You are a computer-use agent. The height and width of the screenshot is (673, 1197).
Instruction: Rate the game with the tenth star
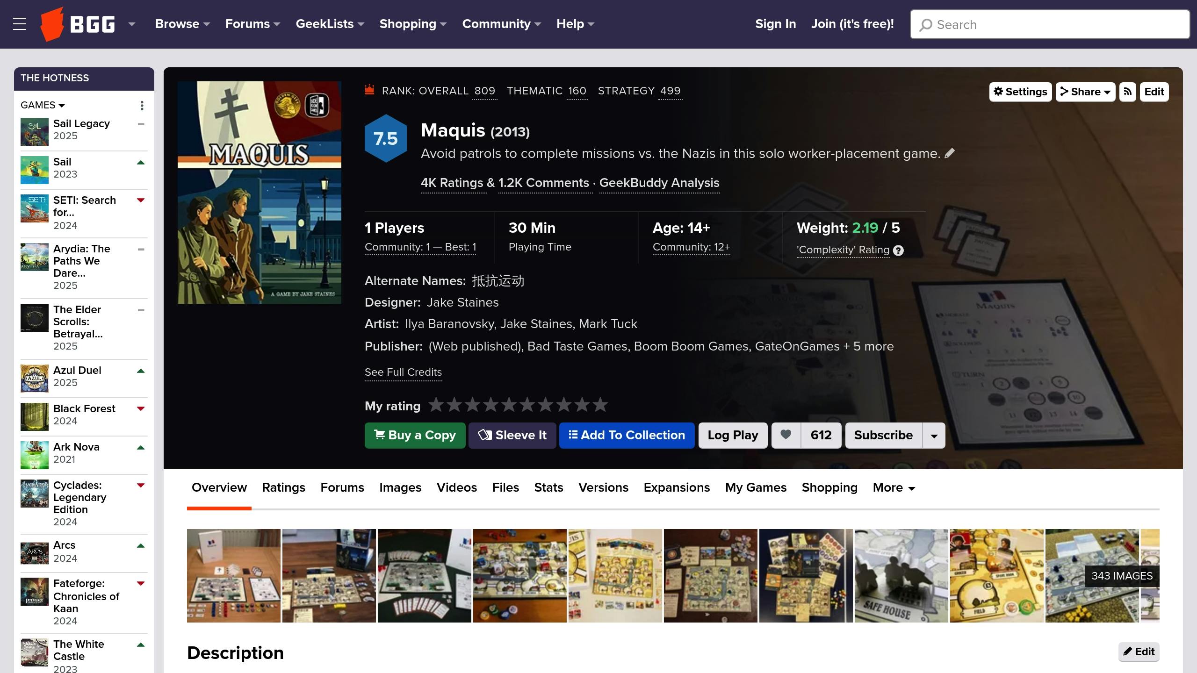coord(600,405)
